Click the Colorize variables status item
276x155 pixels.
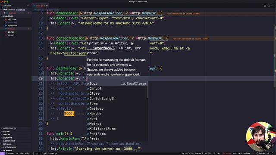tap(241, 153)
